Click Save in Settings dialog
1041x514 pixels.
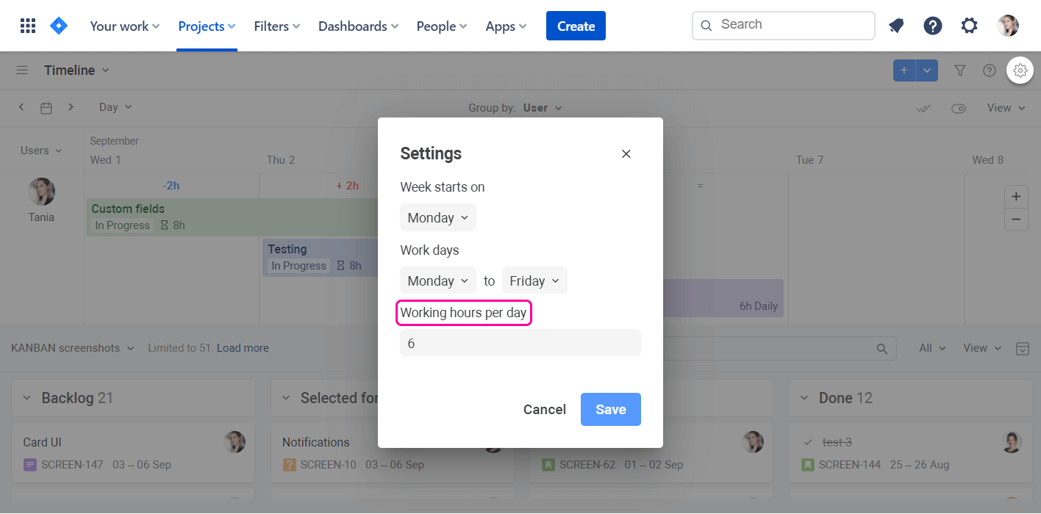coord(611,410)
